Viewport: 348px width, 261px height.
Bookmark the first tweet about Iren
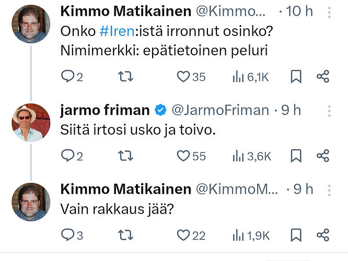(296, 77)
